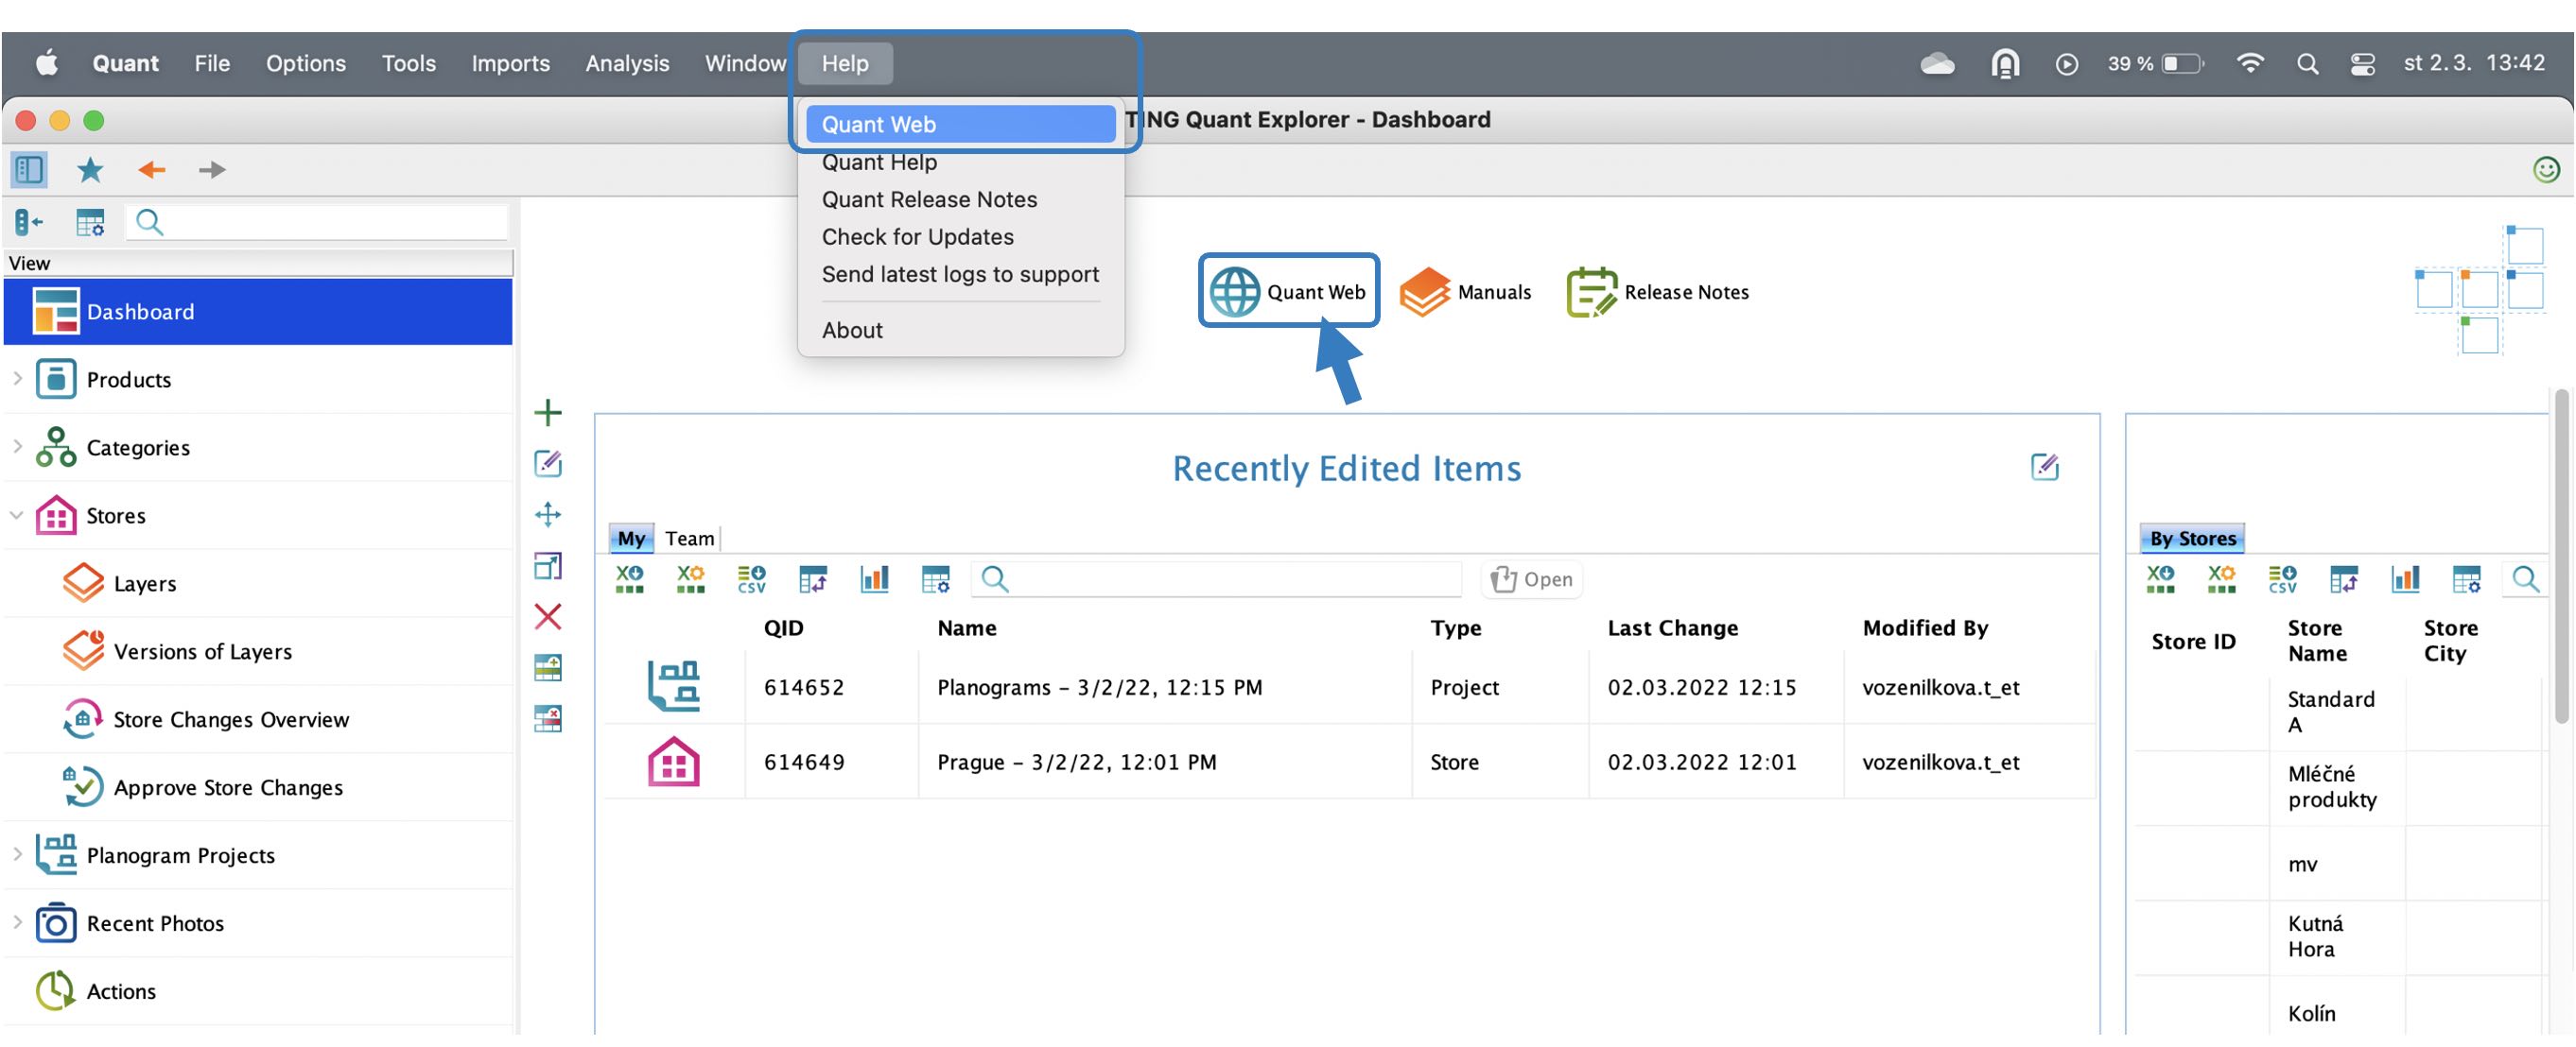This screenshot has height=1047, width=2576.
Task: Toggle the sidebar panel icon
Action: click(29, 170)
